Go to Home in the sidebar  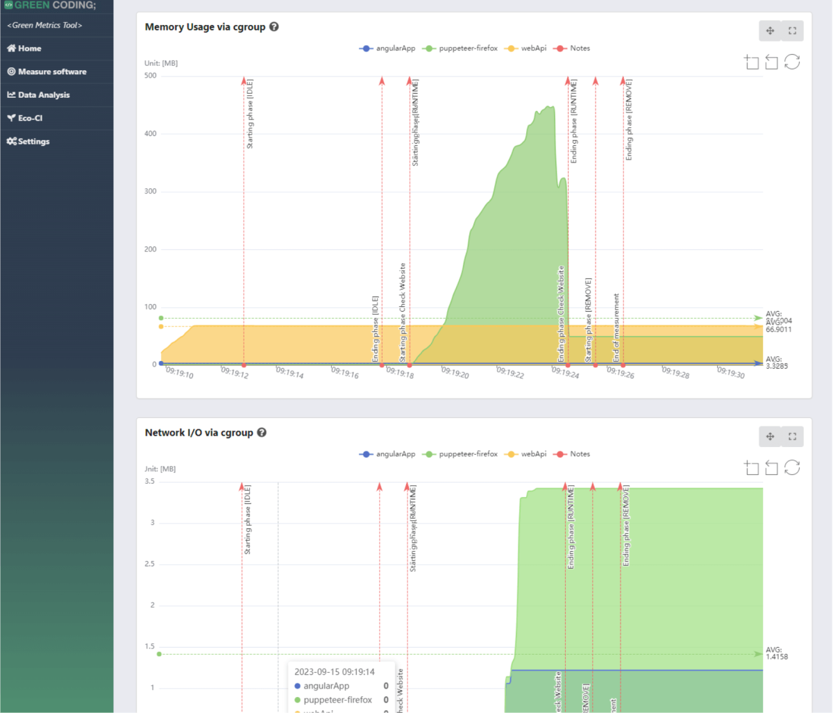coord(56,49)
